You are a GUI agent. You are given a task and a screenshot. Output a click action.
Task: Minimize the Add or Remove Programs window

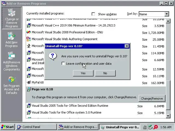click(161, 4)
